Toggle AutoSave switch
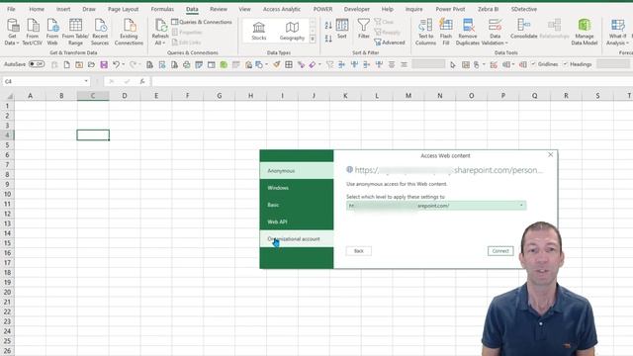Screen dimensions: 633x356 pyautogui.click(x=37, y=64)
